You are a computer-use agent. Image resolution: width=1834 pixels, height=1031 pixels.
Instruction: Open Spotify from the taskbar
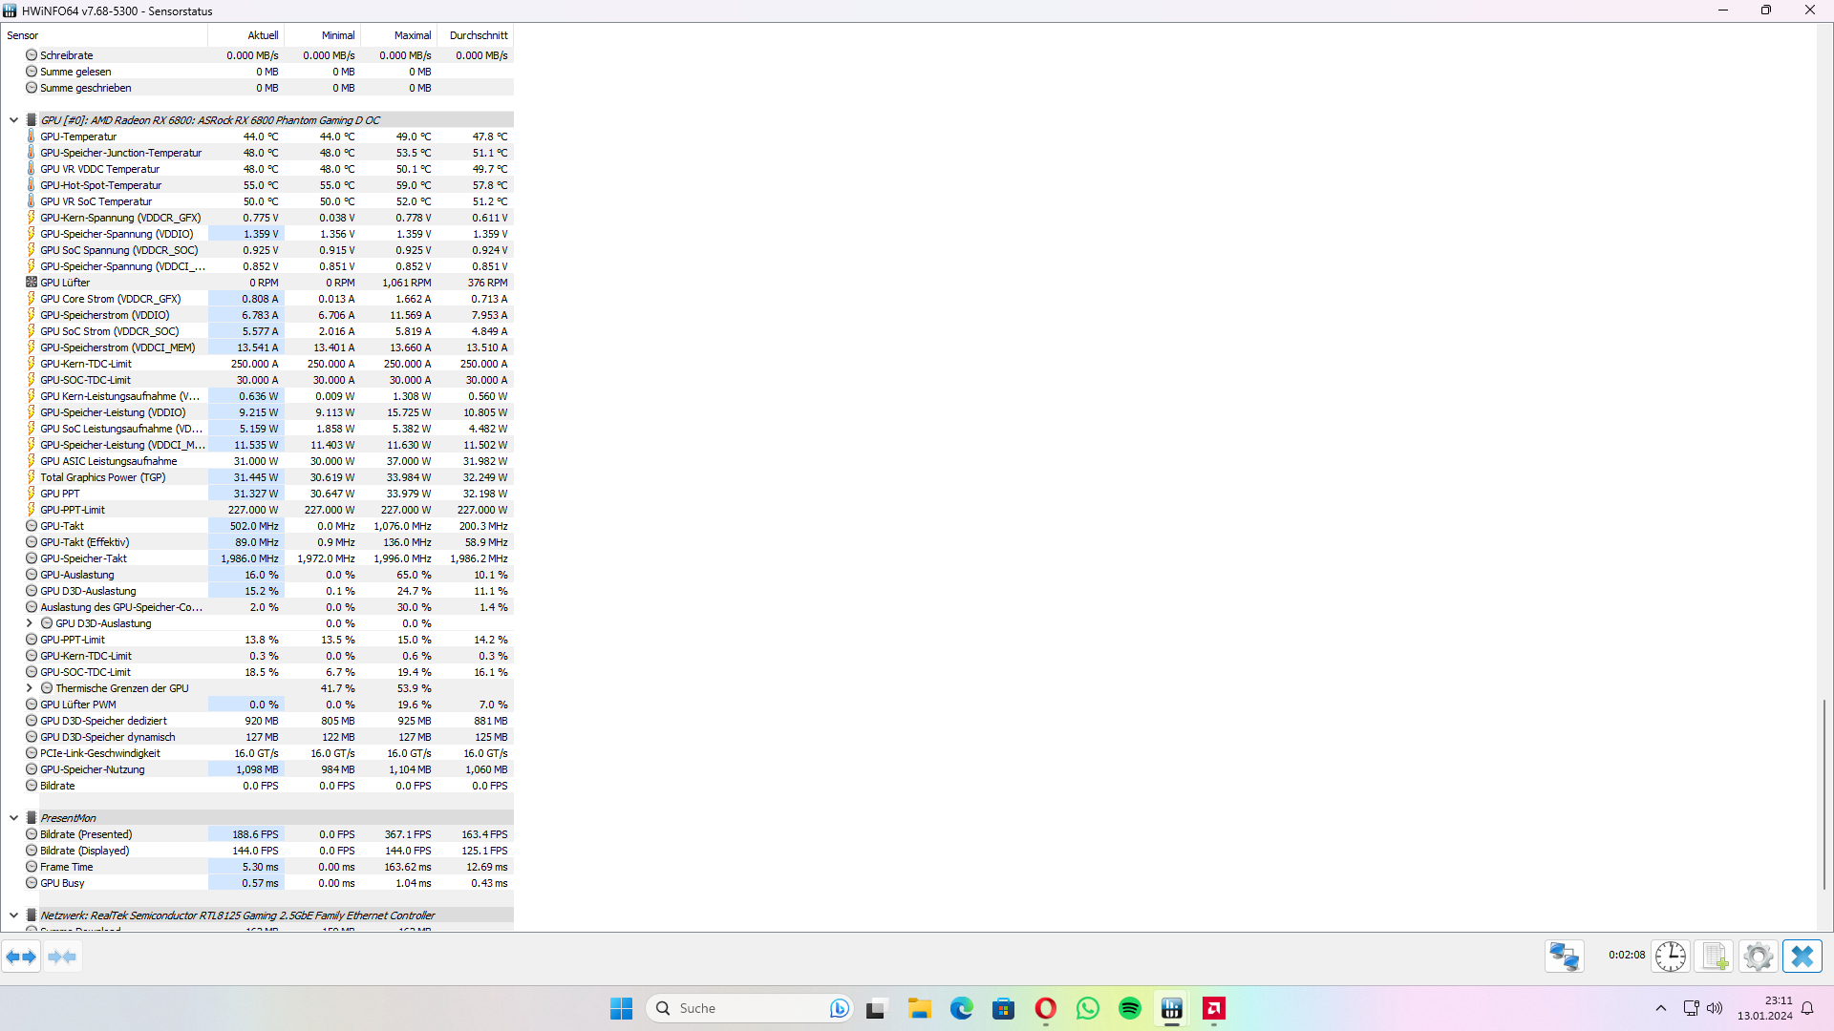1129,1008
